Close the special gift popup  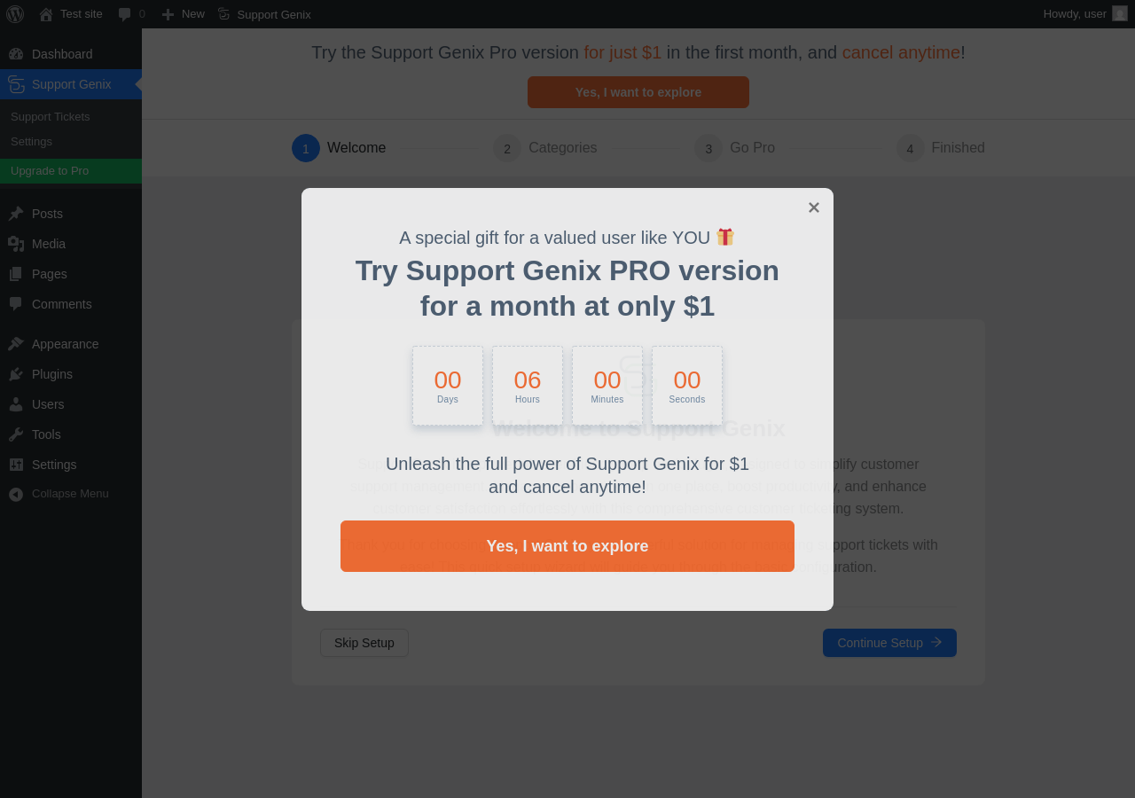tap(814, 207)
